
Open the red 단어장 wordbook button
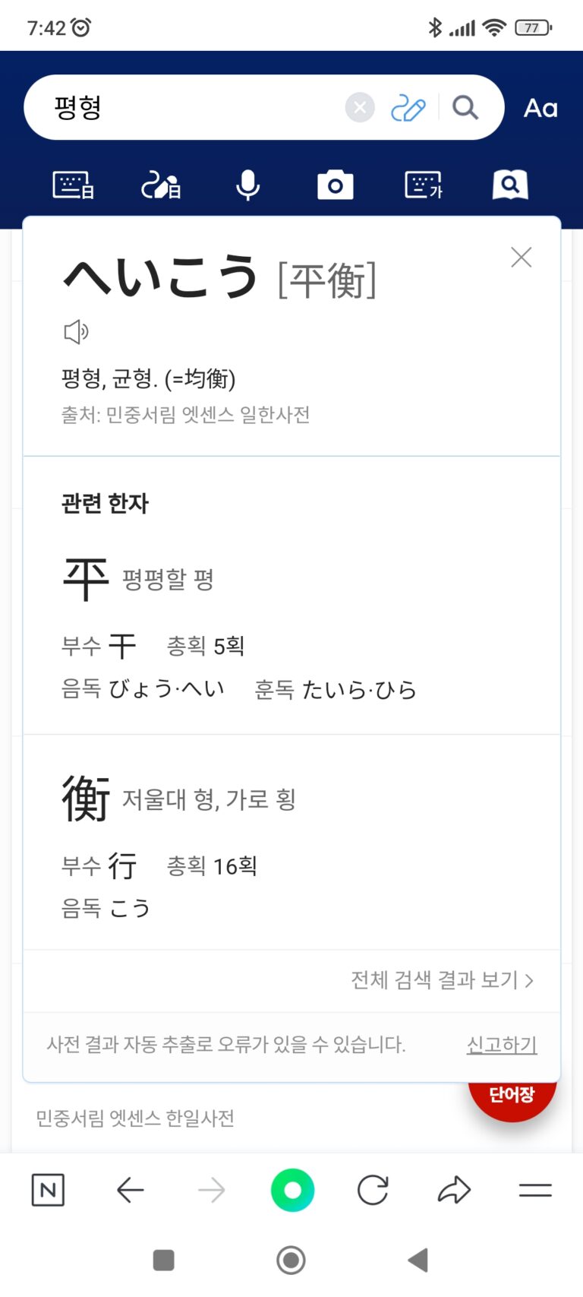pyautogui.click(x=512, y=1097)
